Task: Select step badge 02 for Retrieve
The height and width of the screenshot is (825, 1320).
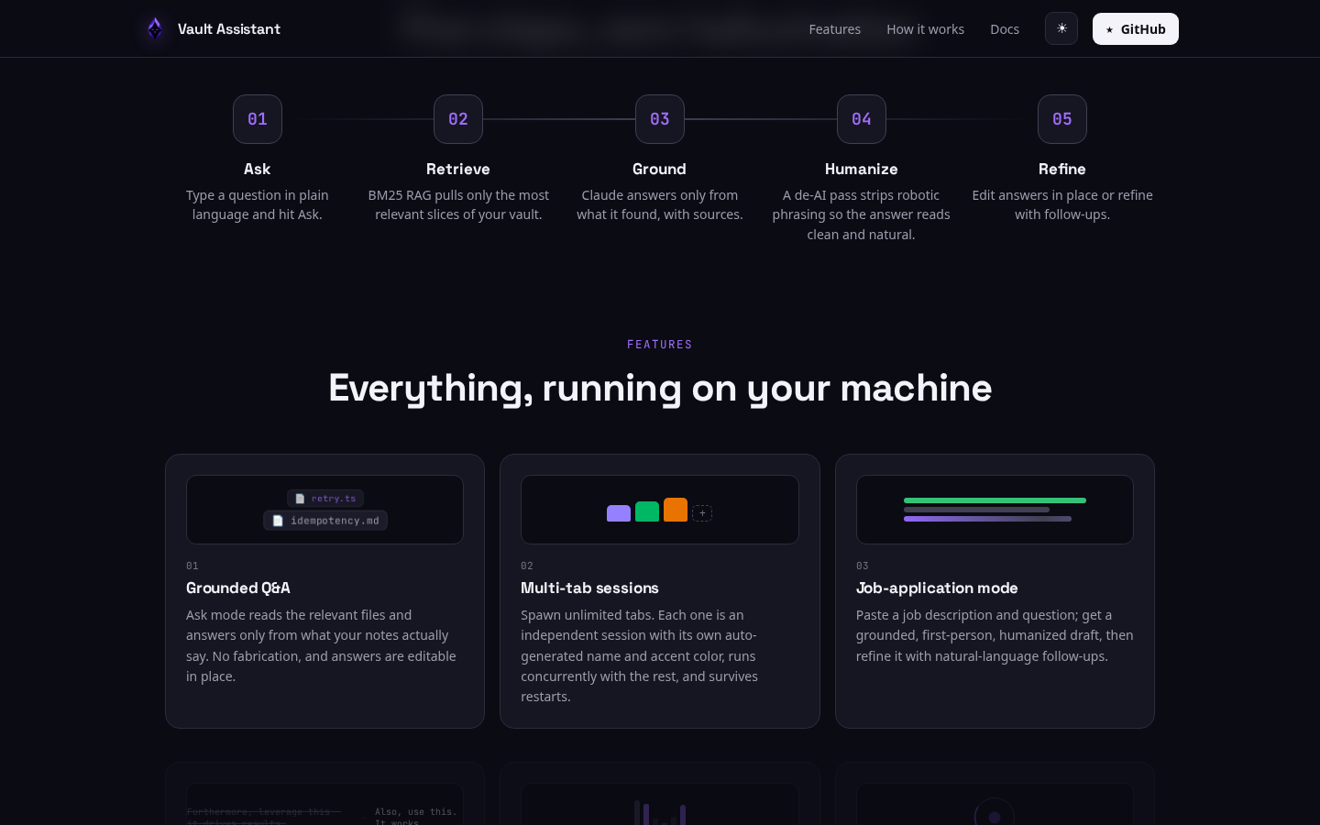Action: tap(458, 119)
